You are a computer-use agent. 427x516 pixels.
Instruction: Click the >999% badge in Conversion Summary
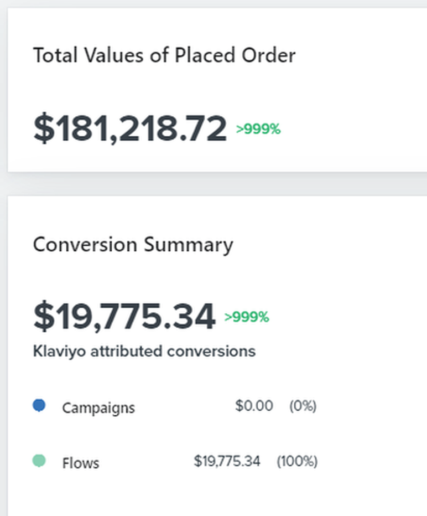tap(247, 317)
